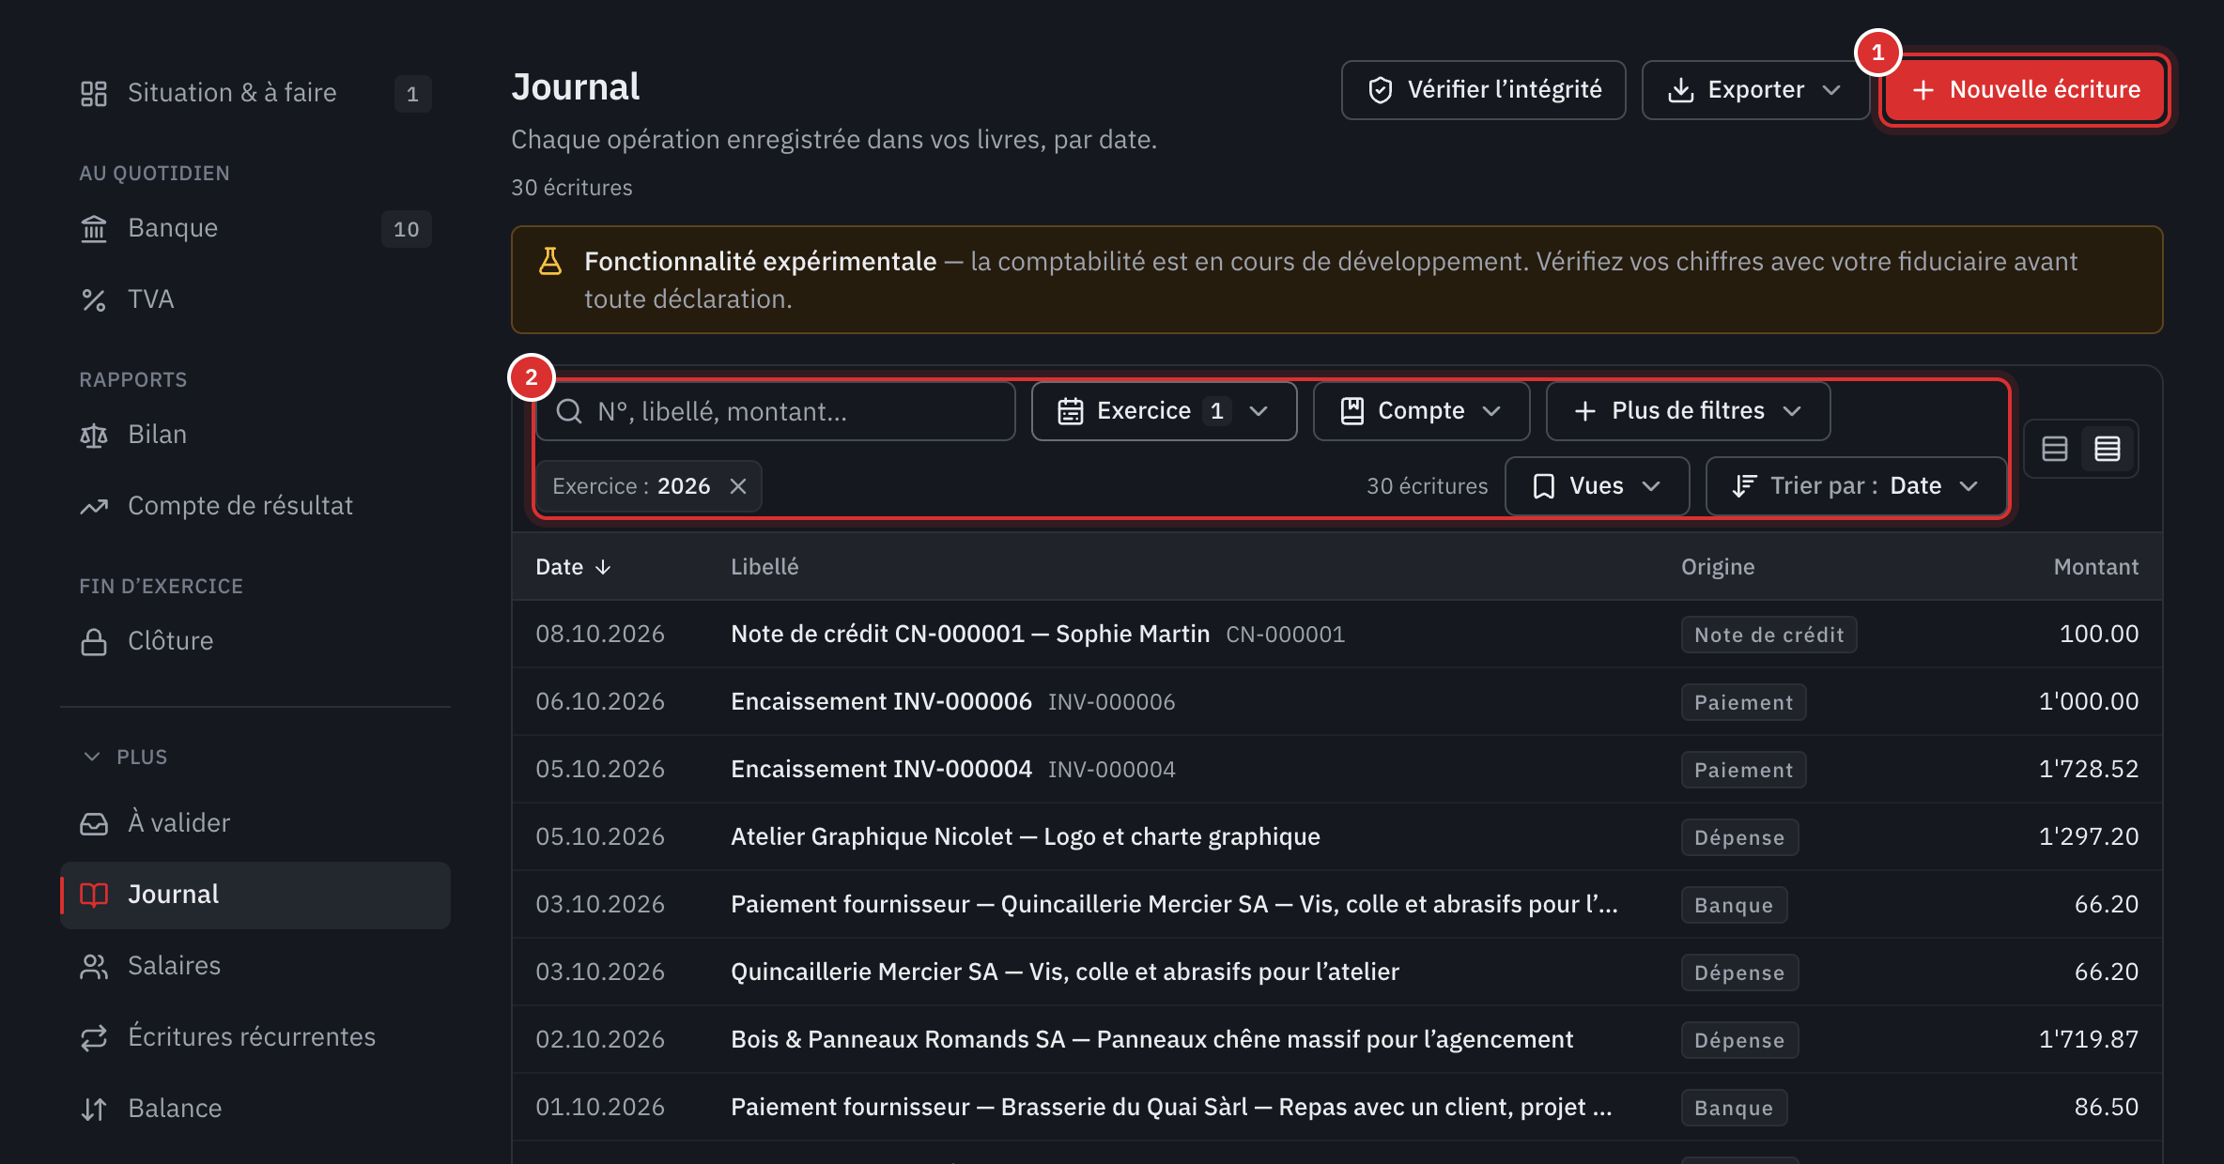Screen dimensions: 2224x1164
Task: Expand Plus de filtres options
Action: point(1688,411)
